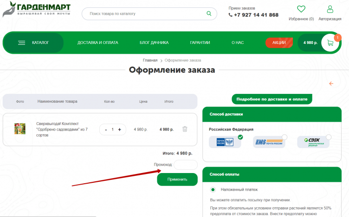Click the hamburger catalog icon
The height and width of the screenshot is (217, 349).
point(22,43)
